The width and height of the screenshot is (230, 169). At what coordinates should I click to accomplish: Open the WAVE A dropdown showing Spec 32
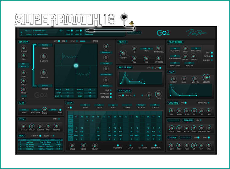click(x=45, y=45)
